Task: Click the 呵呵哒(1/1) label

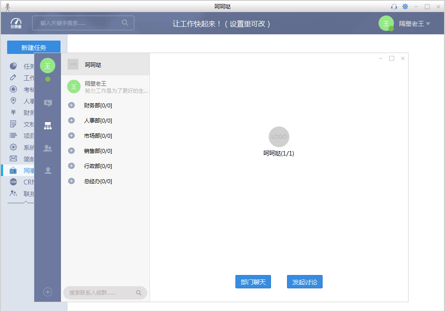Action: point(279,153)
